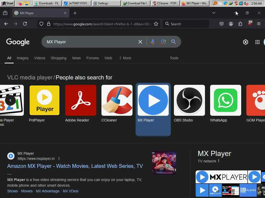Switch to Web results tab

pyautogui.click(x=108, y=58)
